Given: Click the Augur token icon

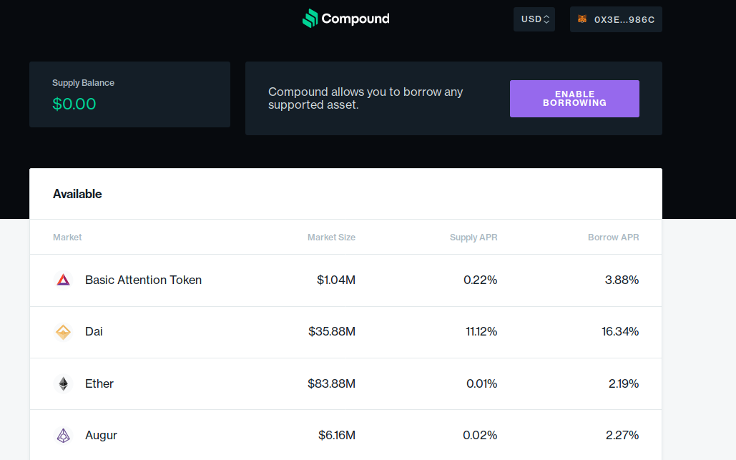Looking at the screenshot, I should (64, 436).
